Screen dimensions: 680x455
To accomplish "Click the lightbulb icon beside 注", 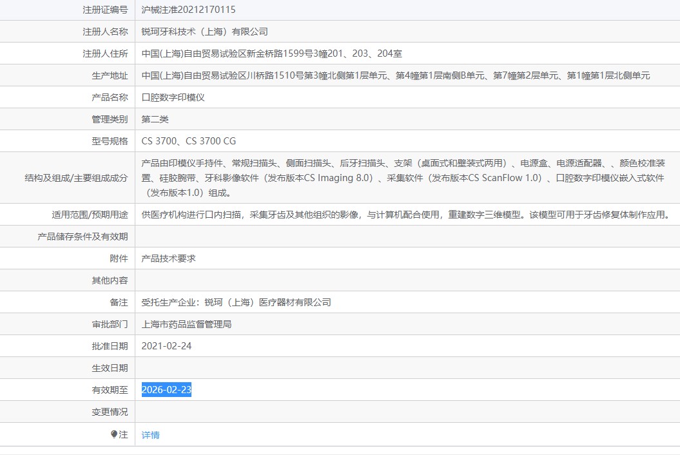I will [114, 434].
